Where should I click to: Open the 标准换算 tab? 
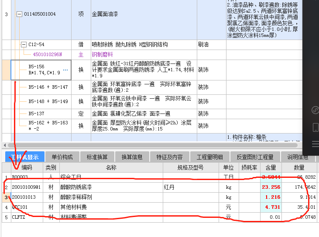pyautogui.click(x=97, y=157)
